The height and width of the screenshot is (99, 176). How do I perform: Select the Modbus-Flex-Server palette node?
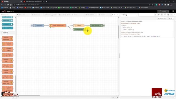click(7, 77)
